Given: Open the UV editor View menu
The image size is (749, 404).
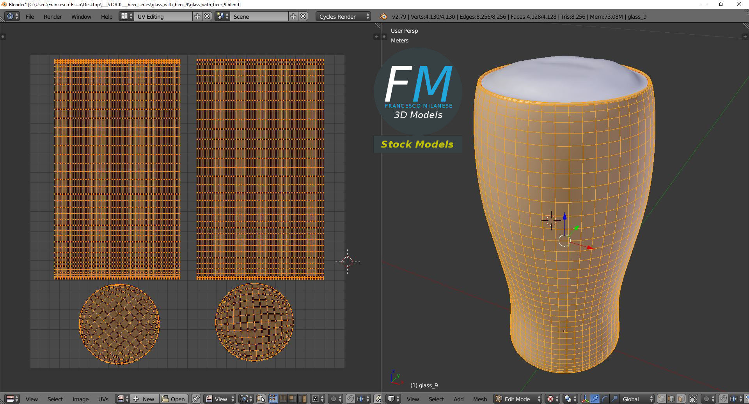Looking at the screenshot, I should [x=32, y=399].
